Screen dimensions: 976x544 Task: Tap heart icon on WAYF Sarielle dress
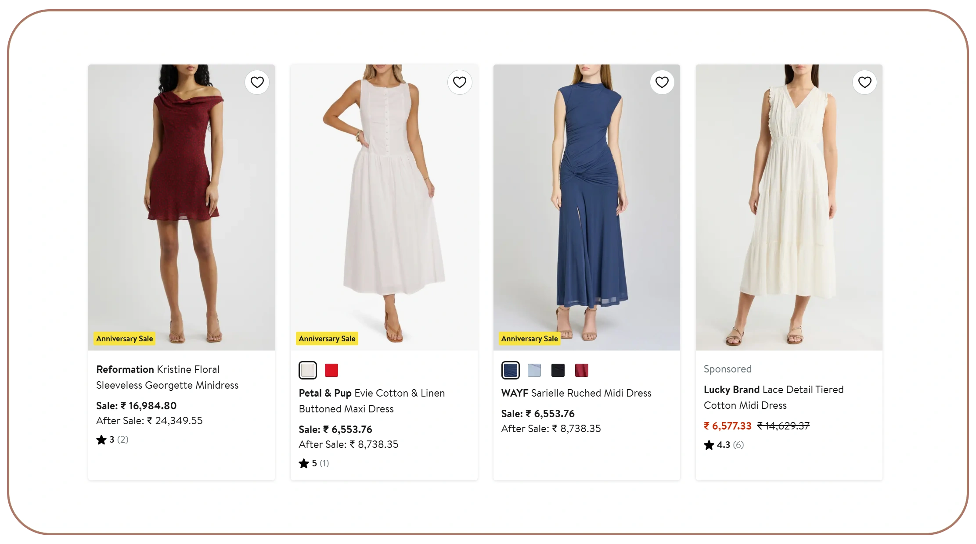coord(662,82)
